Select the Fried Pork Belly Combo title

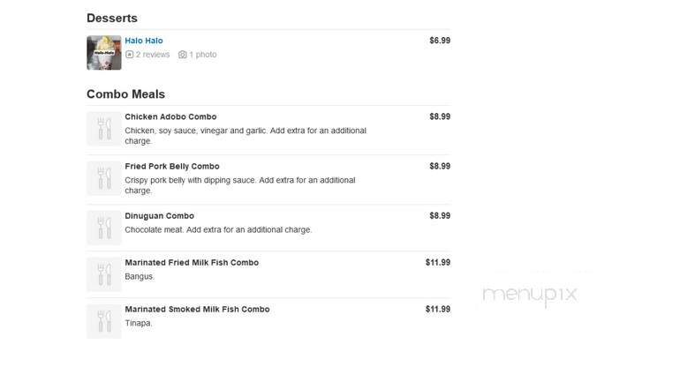172,166
